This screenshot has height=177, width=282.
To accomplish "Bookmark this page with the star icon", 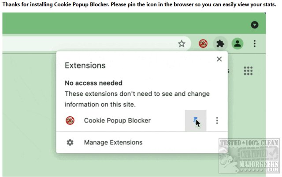I will [182, 43].
